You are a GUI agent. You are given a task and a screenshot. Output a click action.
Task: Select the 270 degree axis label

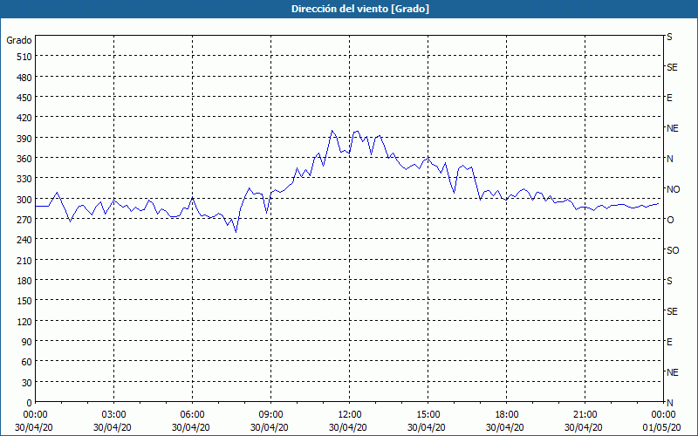(x=25, y=220)
